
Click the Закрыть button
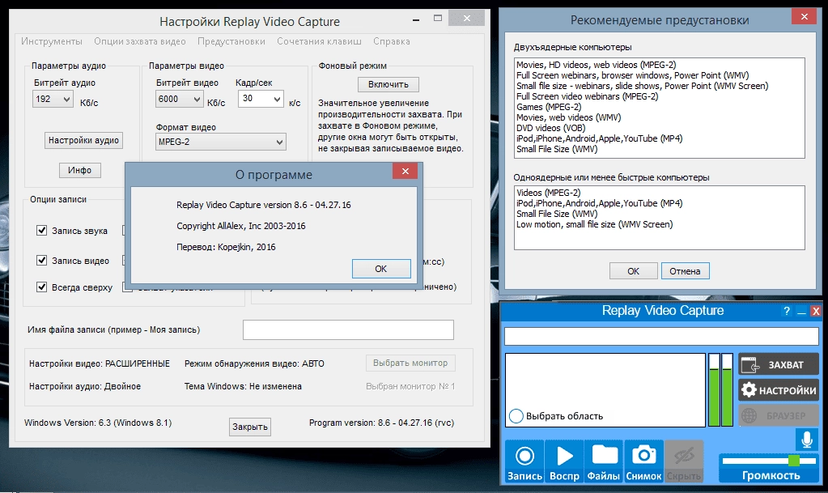pos(250,427)
